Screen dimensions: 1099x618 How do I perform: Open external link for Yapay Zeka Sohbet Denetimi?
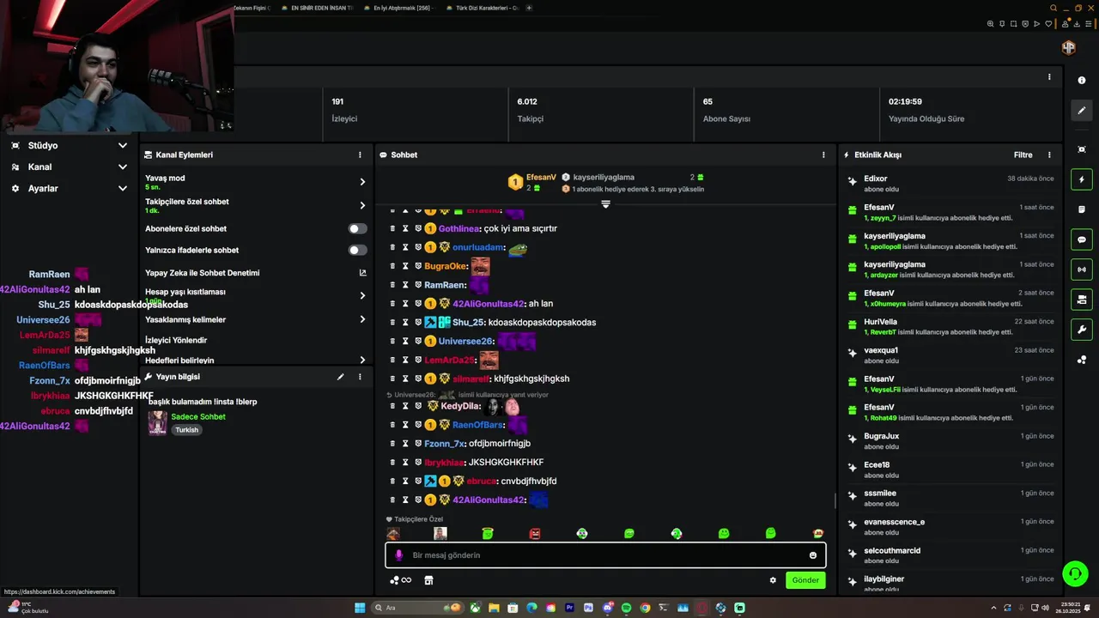point(362,273)
